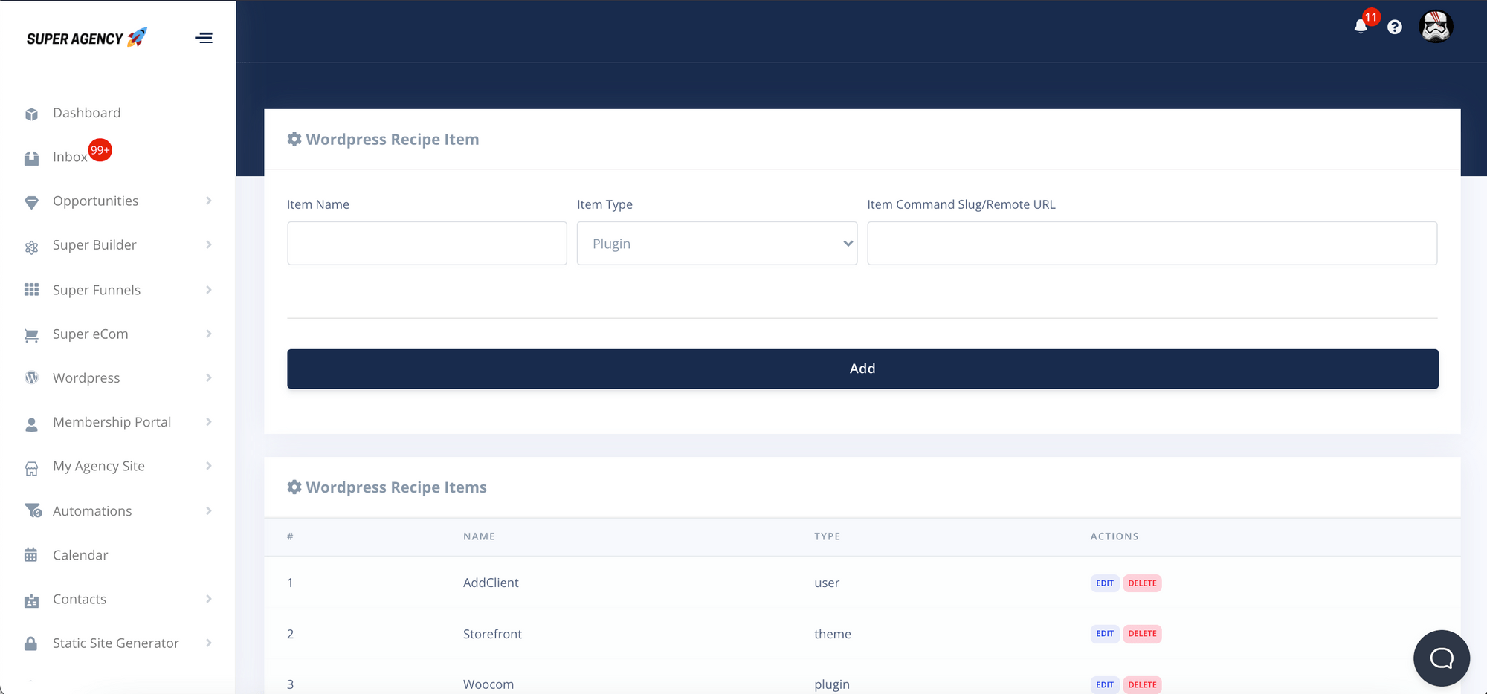
Task: Click the Calendar icon in sidebar
Action: coord(31,555)
